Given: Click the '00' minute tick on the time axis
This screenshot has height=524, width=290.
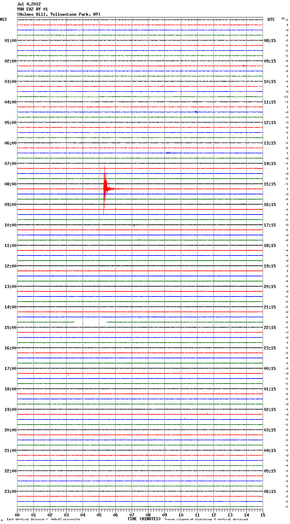Looking at the screenshot, I should point(17,515).
